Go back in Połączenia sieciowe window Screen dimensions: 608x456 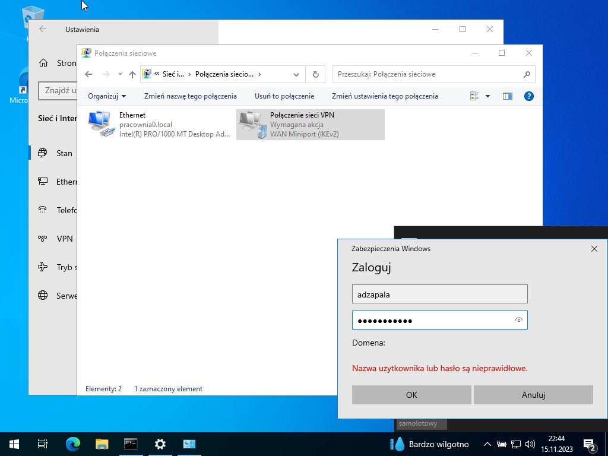pos(88,74)
